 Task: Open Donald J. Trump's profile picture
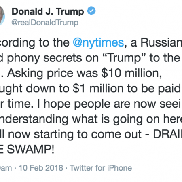click(x=2, y=16)
